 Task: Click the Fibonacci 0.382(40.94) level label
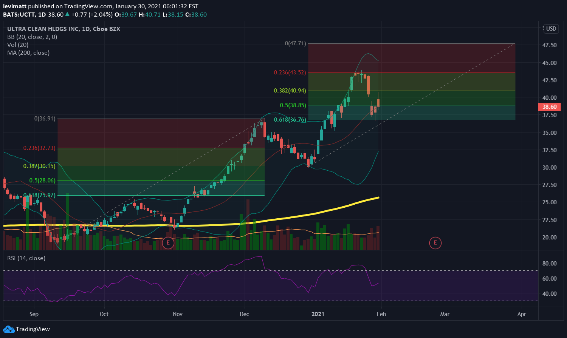[290, 91]
